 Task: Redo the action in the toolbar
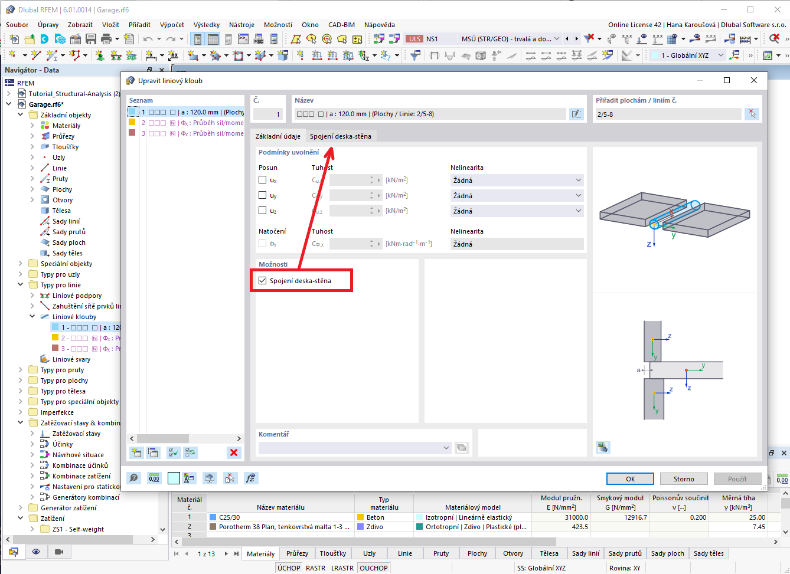(x=171, y=39)
